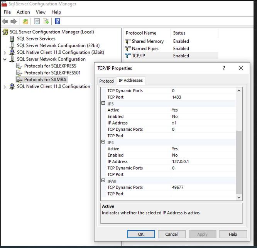
Task: Select SQL Server Network Configuration (32bit) tree item
Action: click(58, 46)
